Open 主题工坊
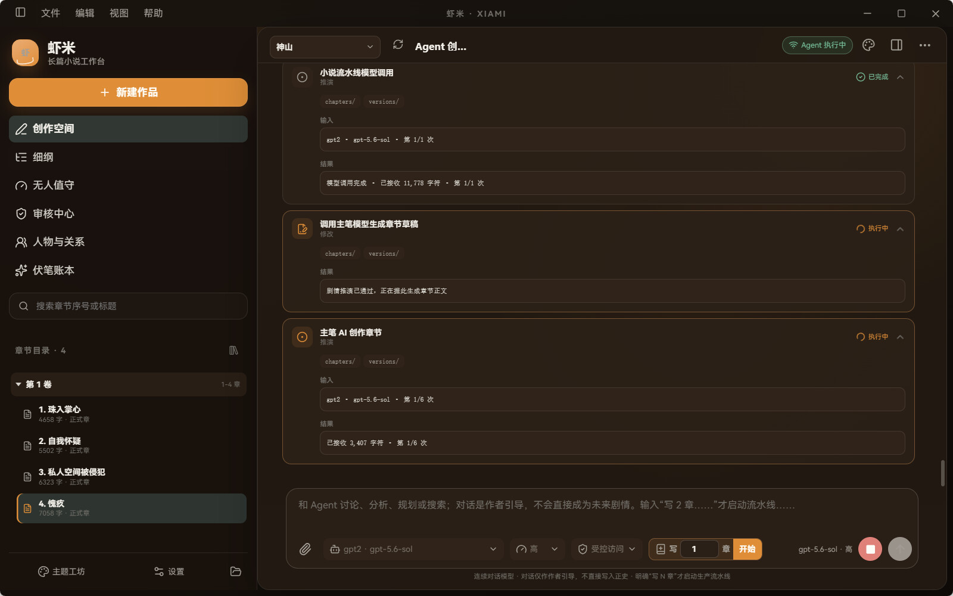953x596 pixels. pyautogui.click(x=61, y=572)
